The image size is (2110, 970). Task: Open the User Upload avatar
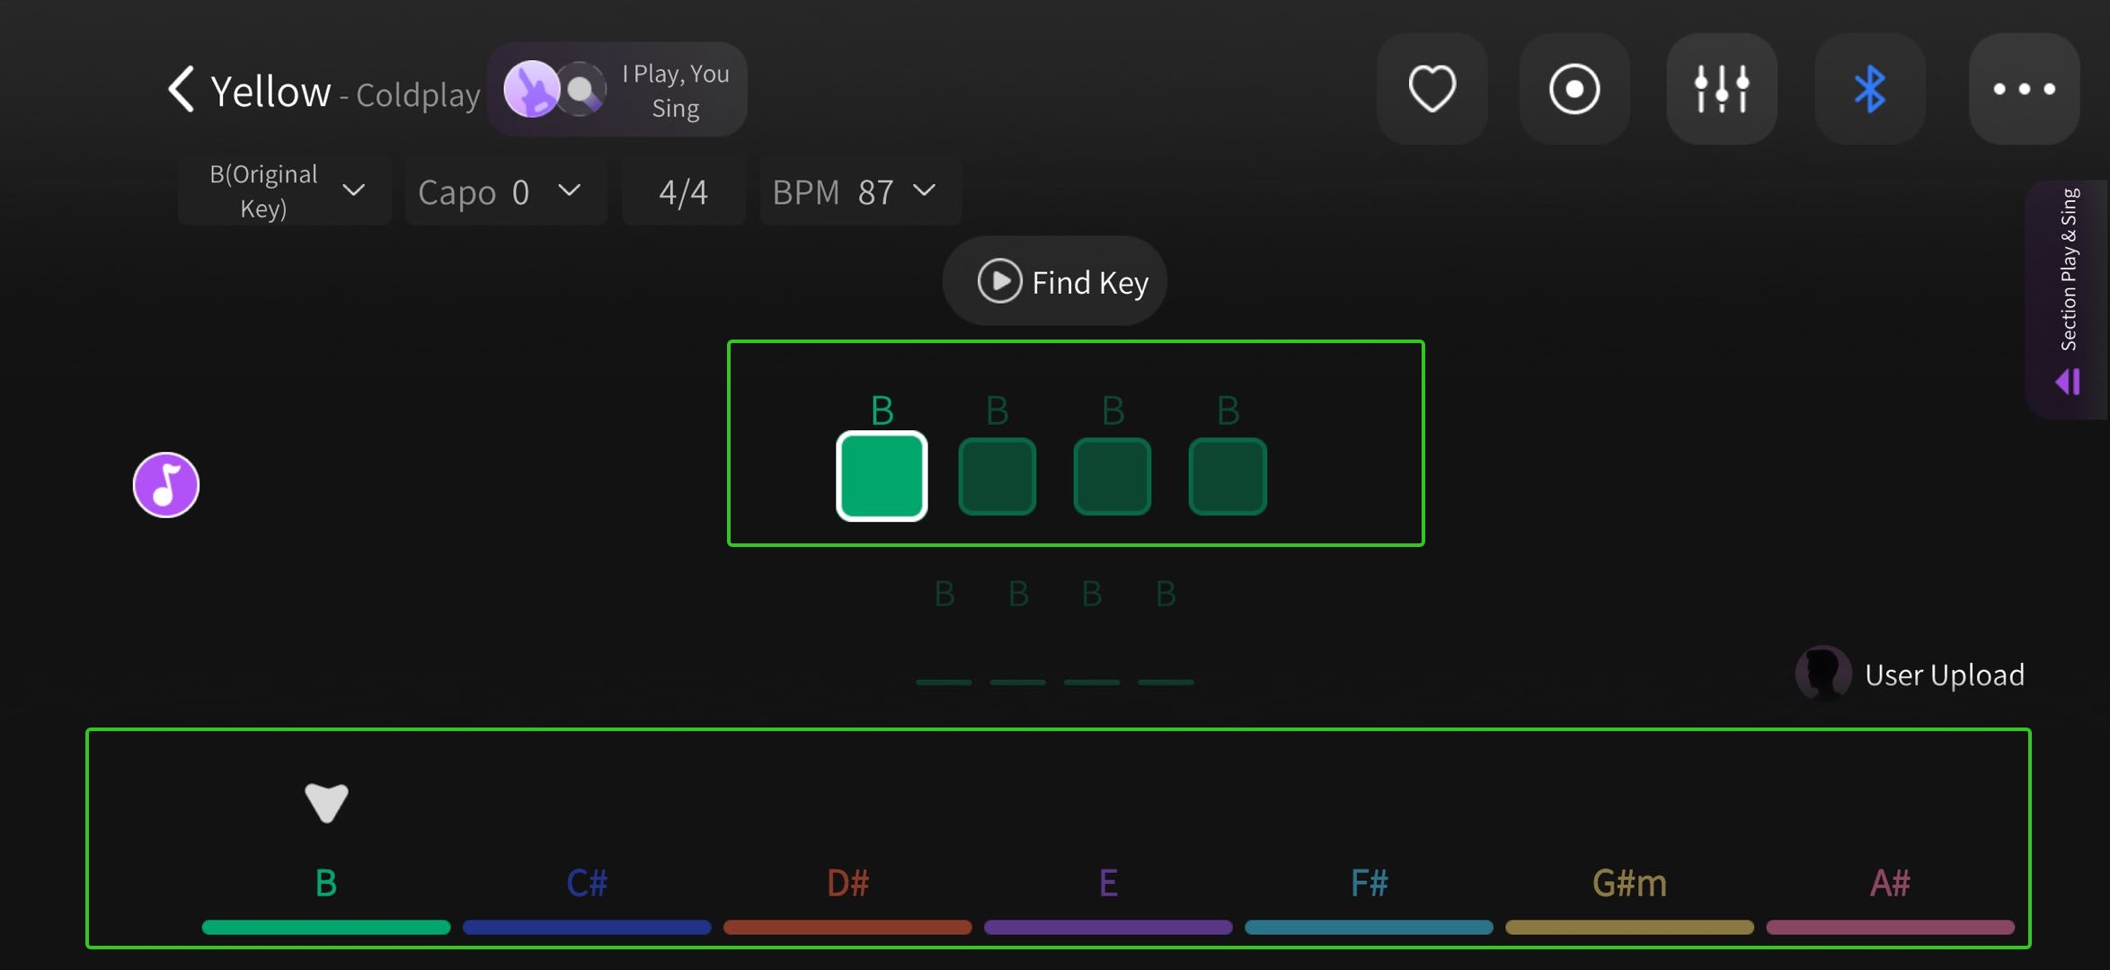(1822, 674)
